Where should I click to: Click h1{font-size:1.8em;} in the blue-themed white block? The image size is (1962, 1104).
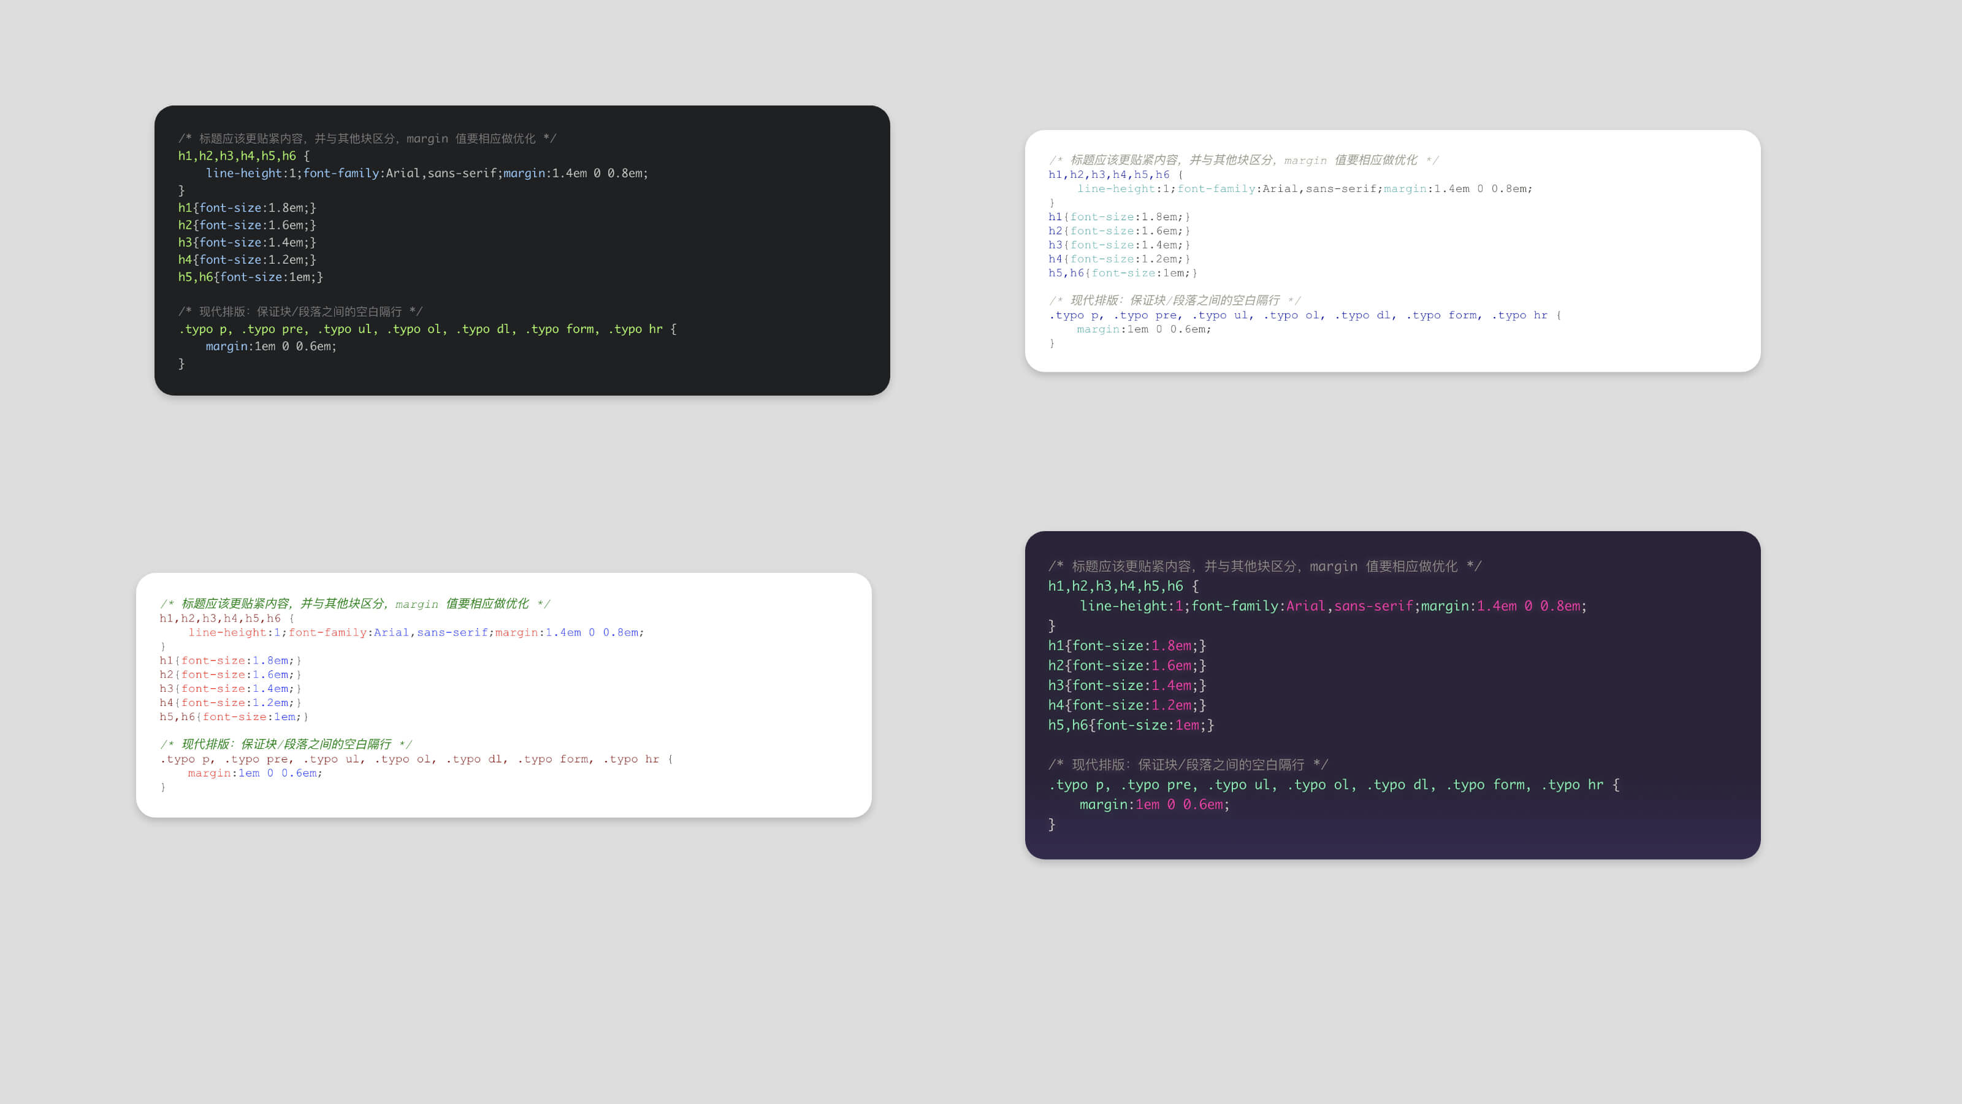tap(1119, 217)
